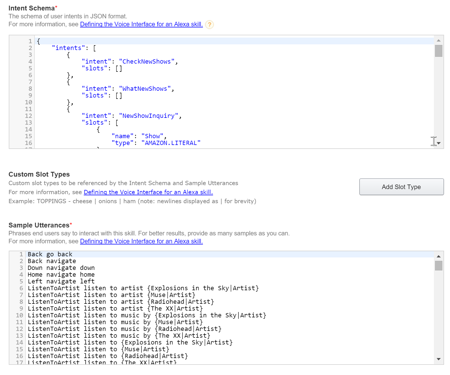Click Intent Schema scrollbar thumb
This screenshot has height=375, width=450.
tap(438, 51)
